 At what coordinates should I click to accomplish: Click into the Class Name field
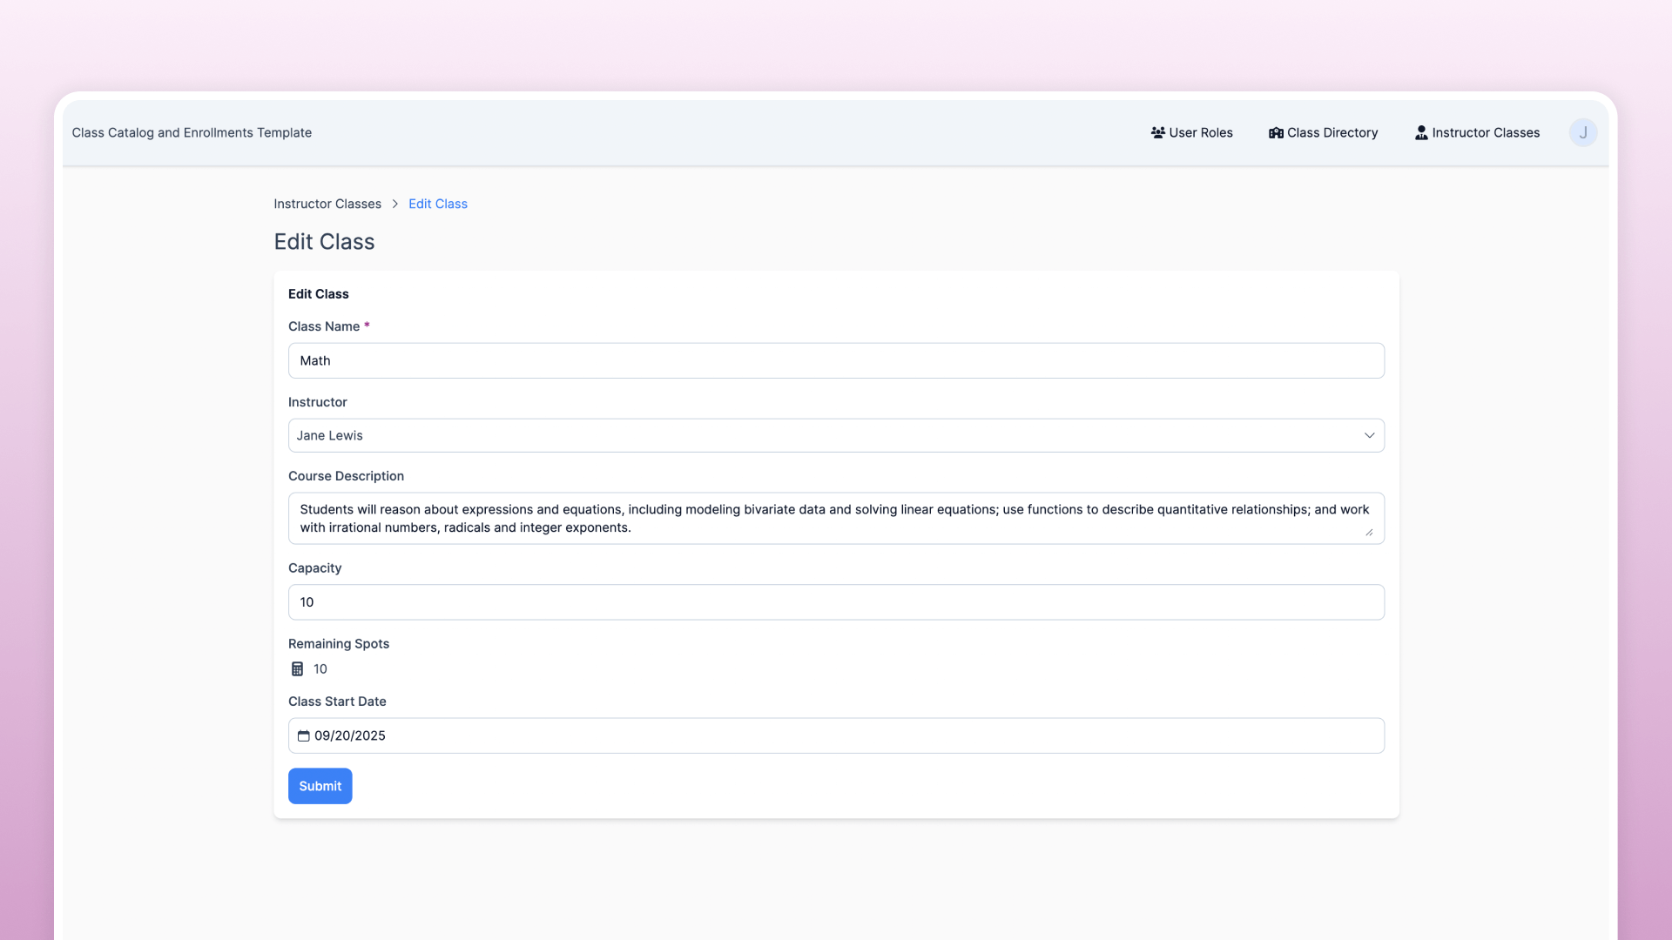[836, 360]
